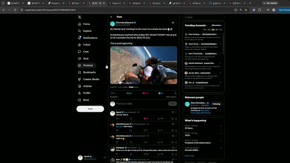290x163 pixels.
Task: Repost Ayush's 'Literally insane' reply
Action: coord(131,119)
